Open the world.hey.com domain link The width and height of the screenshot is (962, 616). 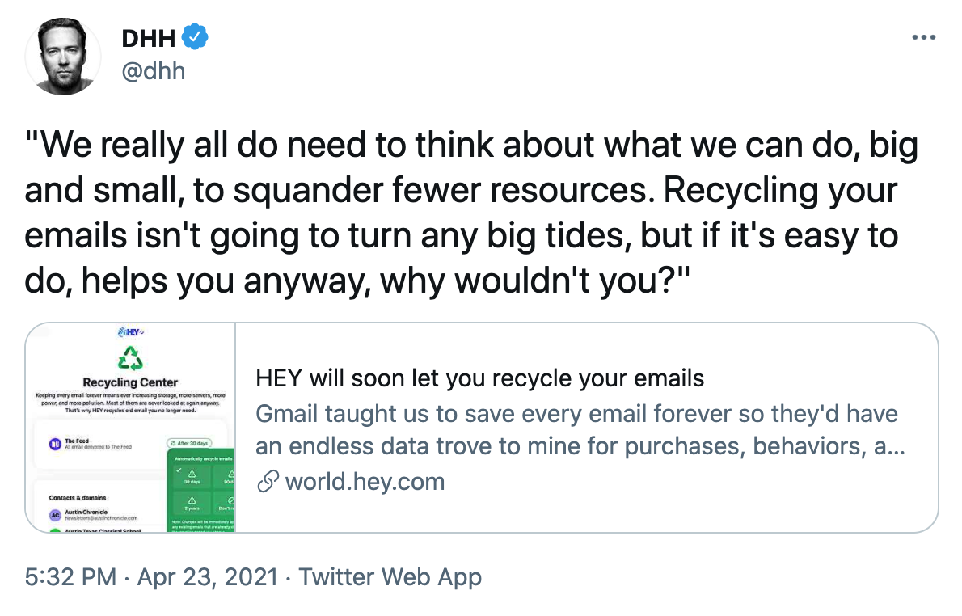pyautogui.click(x=365, y=482)
